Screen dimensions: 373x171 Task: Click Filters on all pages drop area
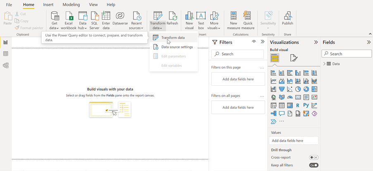pos(238,108)
